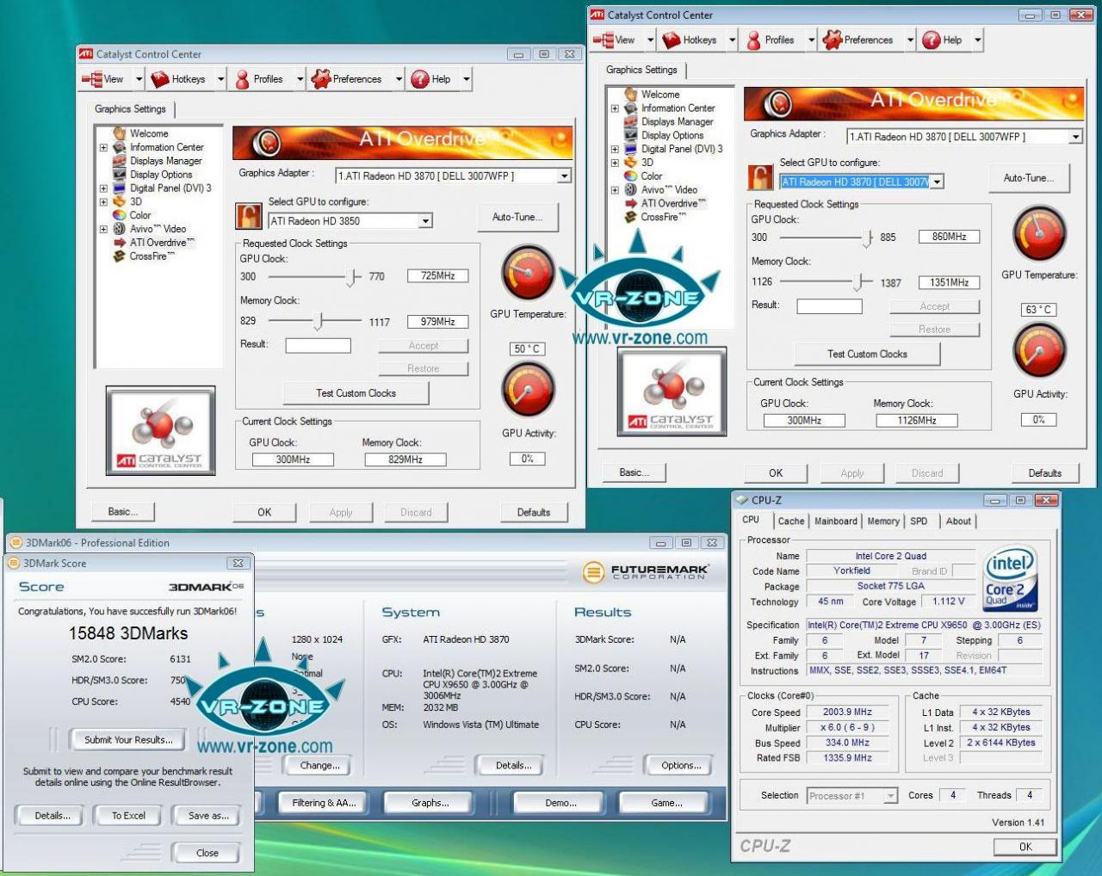The height and width of the screenshot is (876, 1102).
Task: Expand Information Center in right Catalyst tree
Action: (x=615, y=108)
